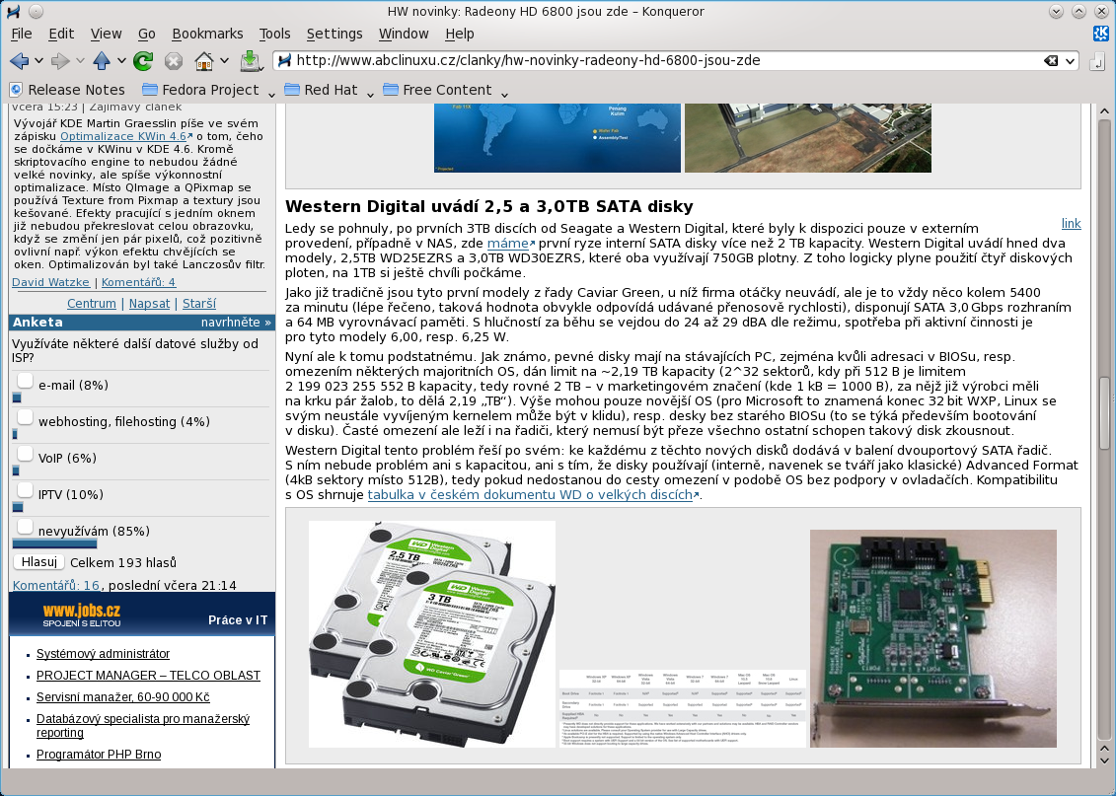Open the Edit menu
Image resolution: width=1116 pixels, height=796 pixels.
pos(61,34)
